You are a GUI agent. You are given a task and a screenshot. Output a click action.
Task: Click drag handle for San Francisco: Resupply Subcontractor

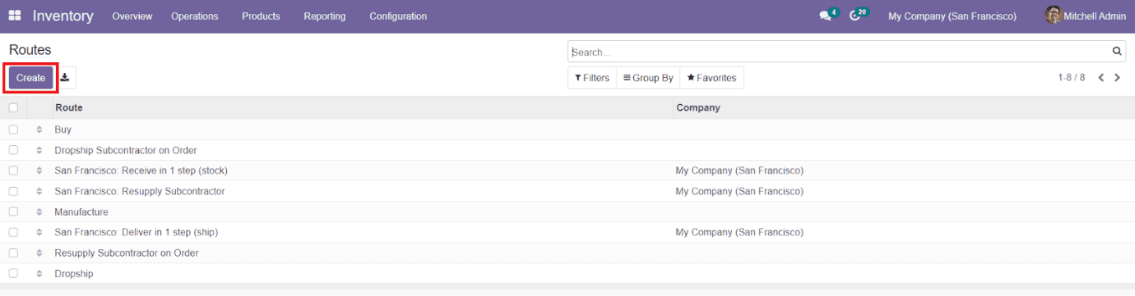tap(39, 191)
